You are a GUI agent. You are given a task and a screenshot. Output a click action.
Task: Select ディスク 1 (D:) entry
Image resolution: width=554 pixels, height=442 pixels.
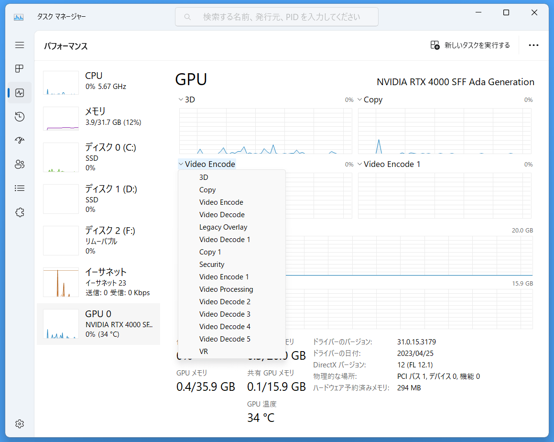click(98, 199)
